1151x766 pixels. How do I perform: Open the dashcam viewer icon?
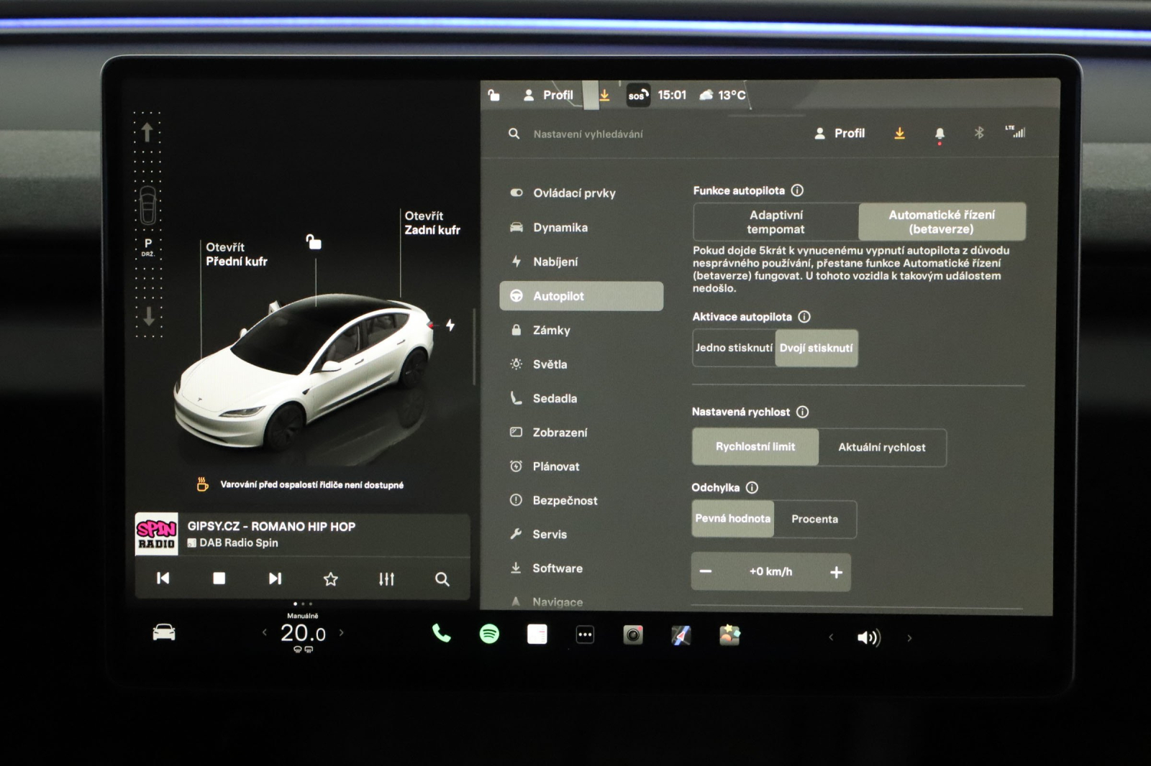[x=632, y=635]
